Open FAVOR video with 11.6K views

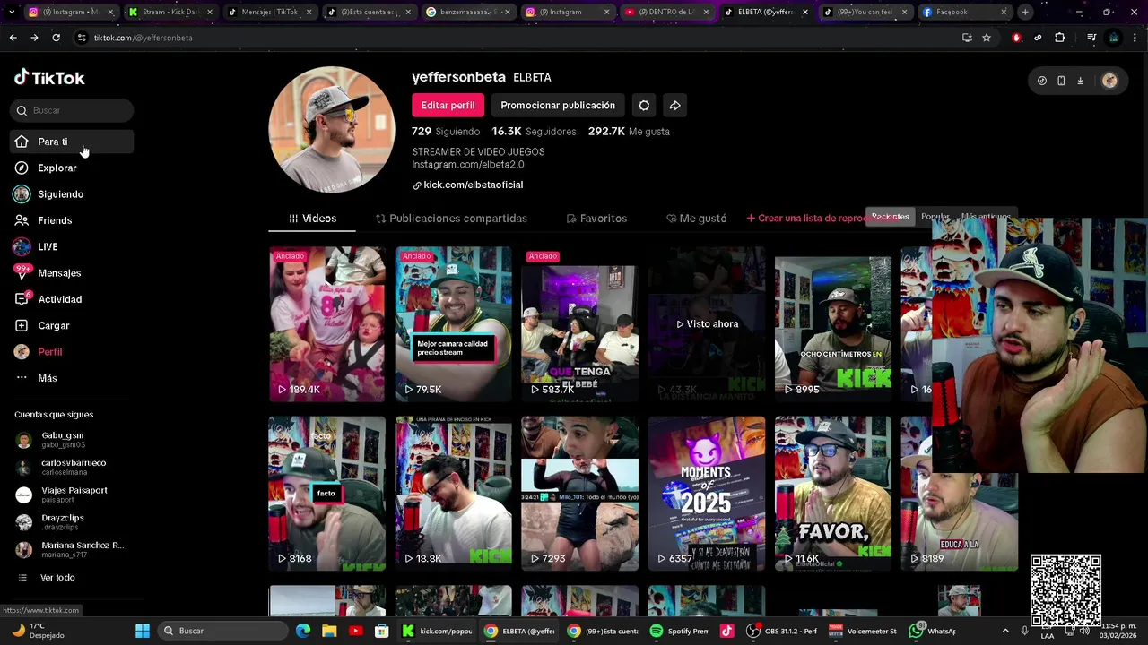[833, 494]
